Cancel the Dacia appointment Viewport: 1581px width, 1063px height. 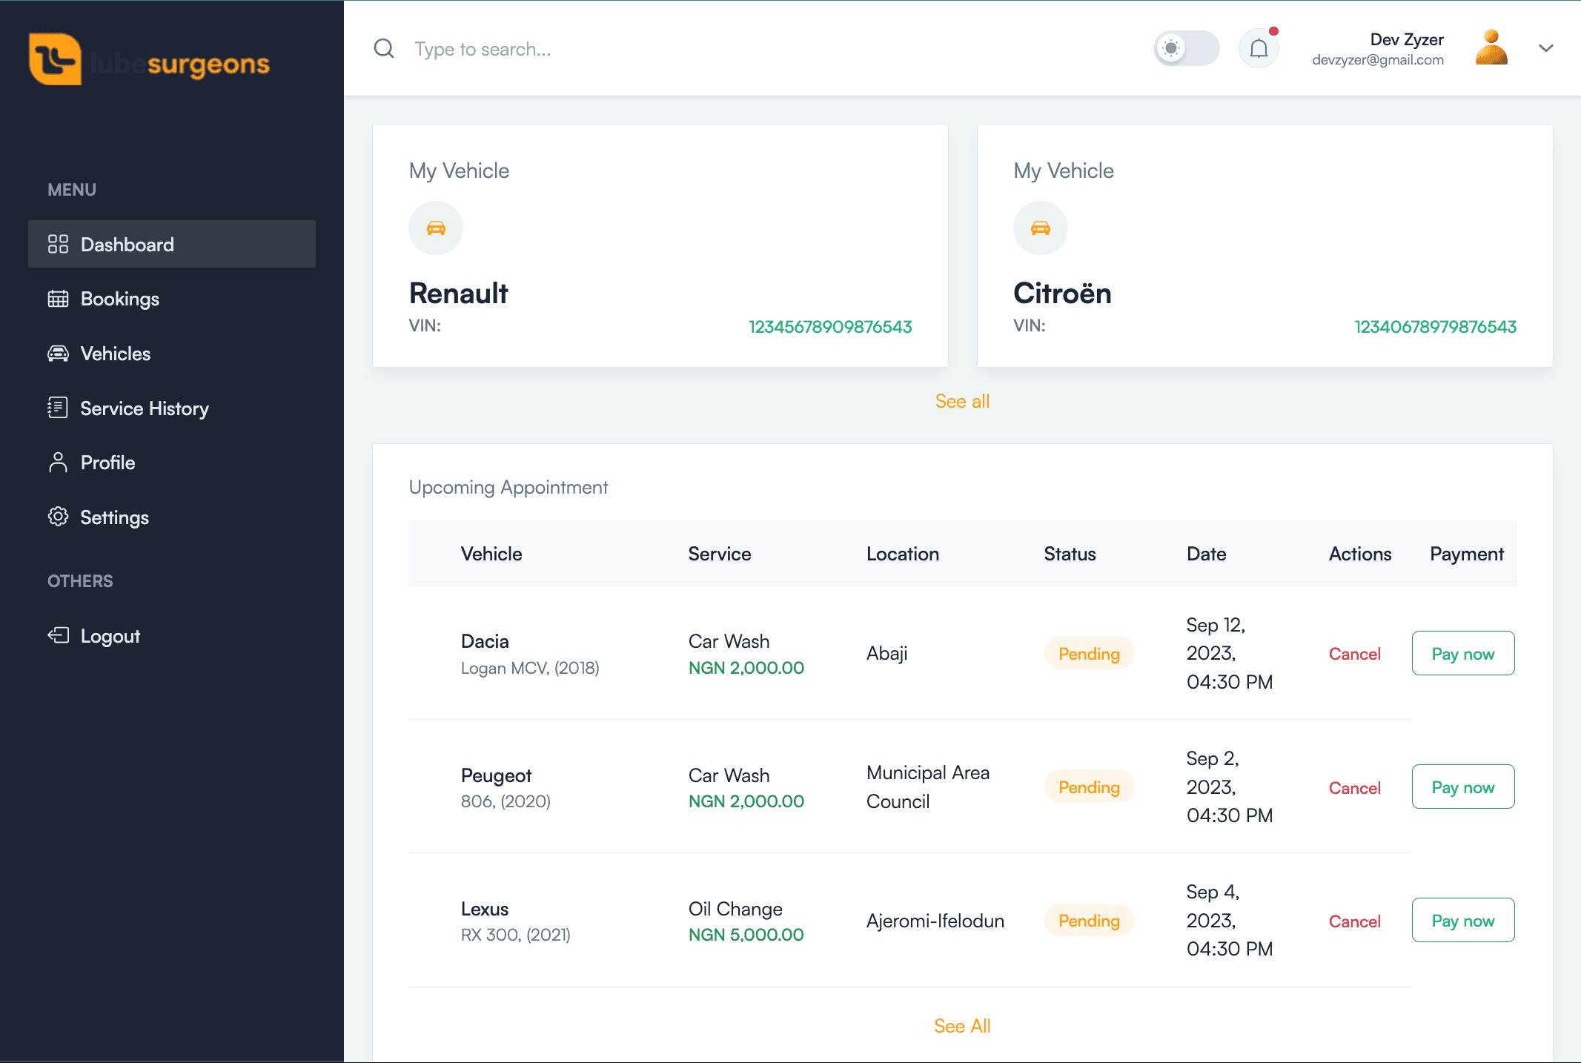click(x=1354, y=654)
